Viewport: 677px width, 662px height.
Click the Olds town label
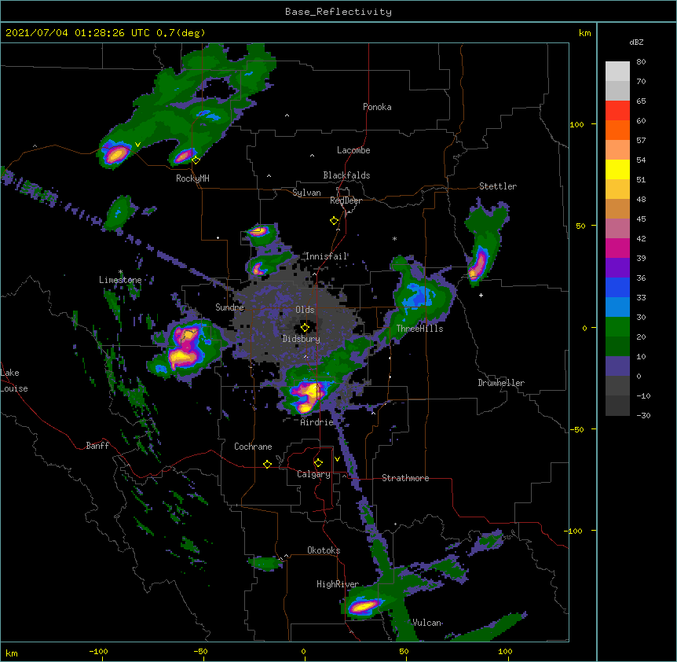tap(305, 310)
